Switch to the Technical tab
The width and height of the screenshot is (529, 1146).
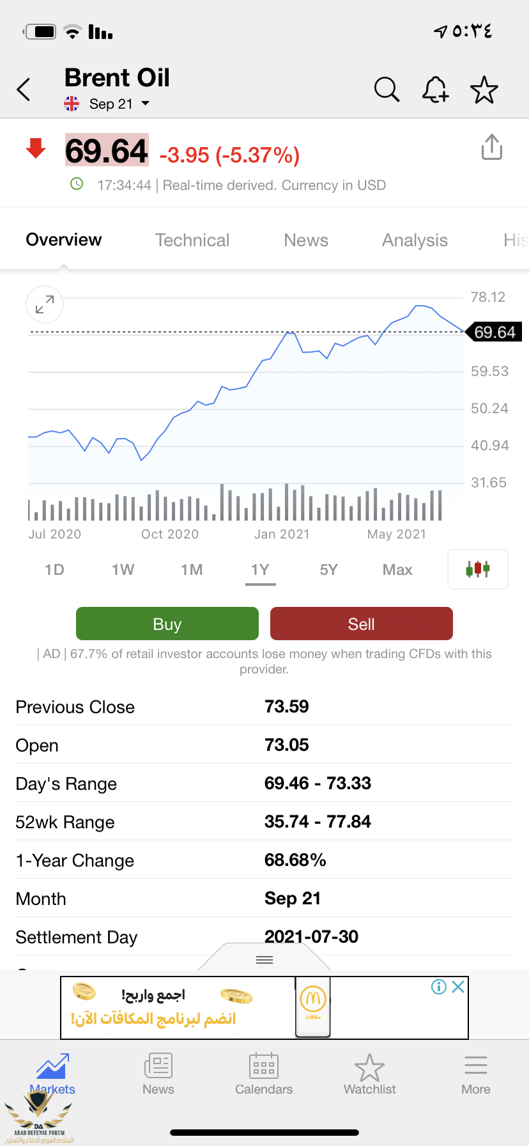(192, 240)
